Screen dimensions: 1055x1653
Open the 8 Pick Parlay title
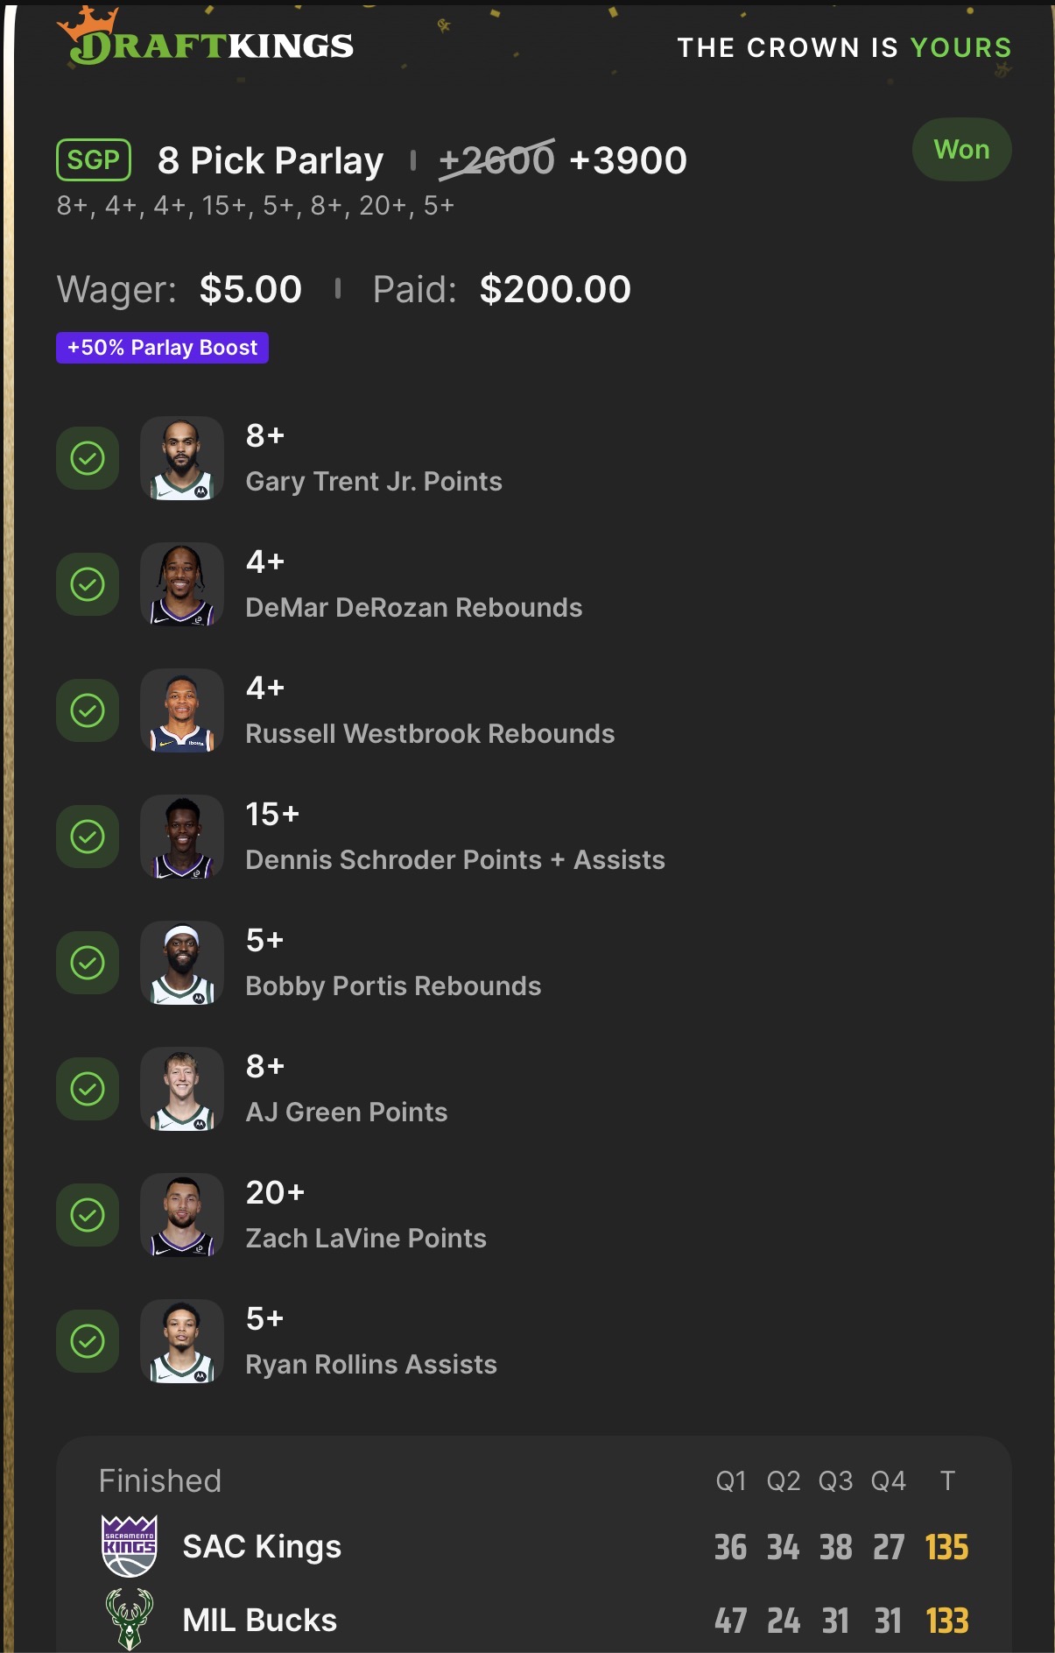coord(271,160)
